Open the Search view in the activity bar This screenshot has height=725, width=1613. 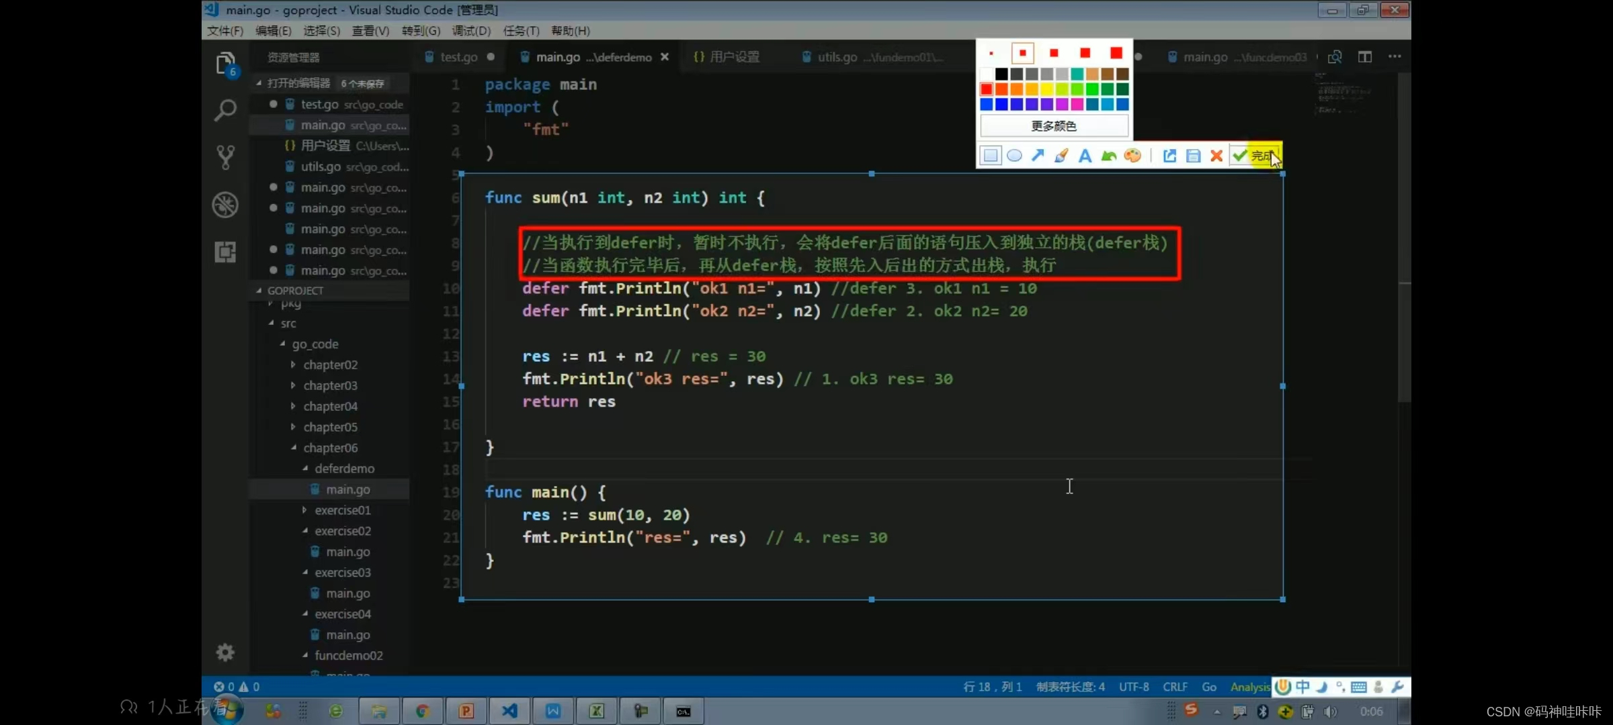pos(225,110)
